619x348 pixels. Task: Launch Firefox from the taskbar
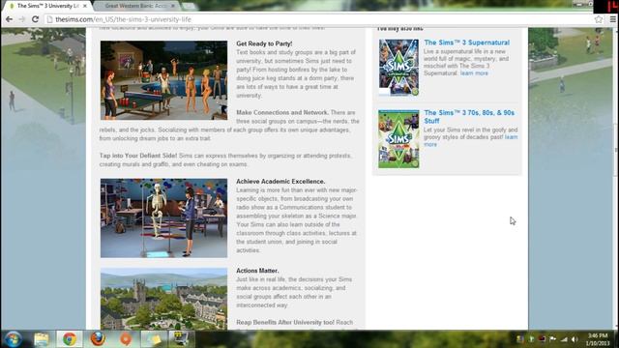coord(98,339)
